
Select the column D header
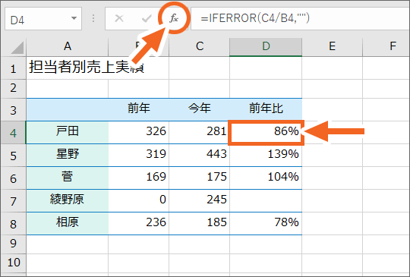coord(266,46)
